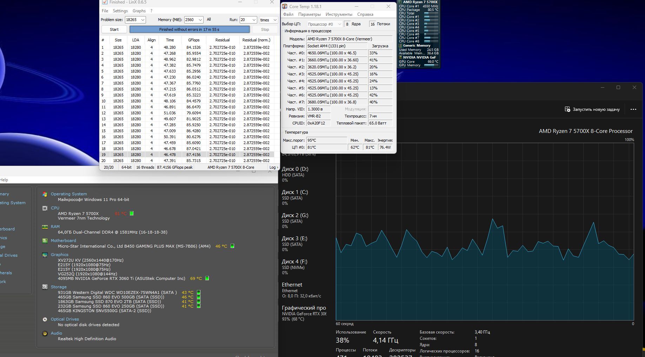Screen dimensions: 645x357
Task: Click LinX app icon in title bar
Action: 105,2
